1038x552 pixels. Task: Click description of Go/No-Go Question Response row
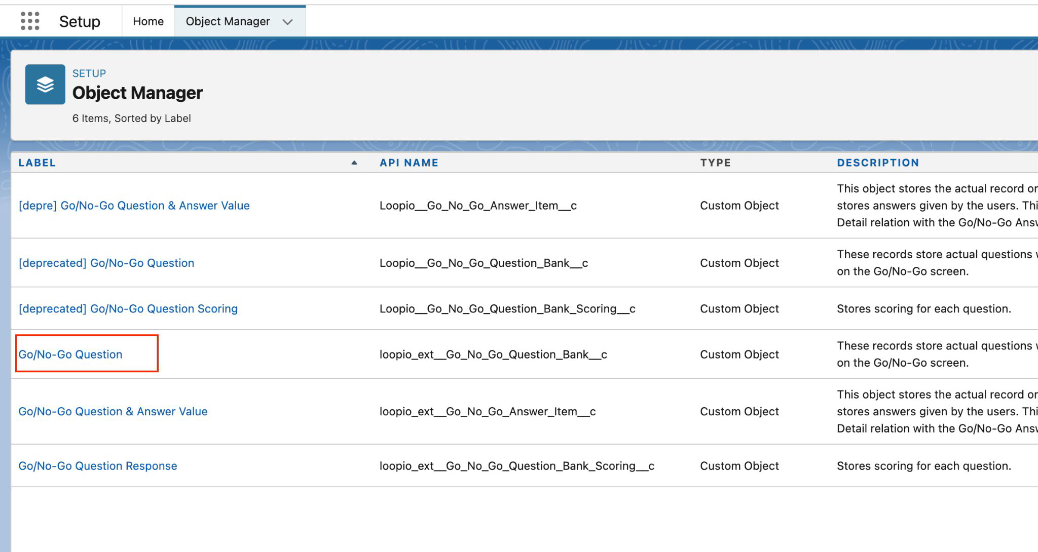coord(924,465)
